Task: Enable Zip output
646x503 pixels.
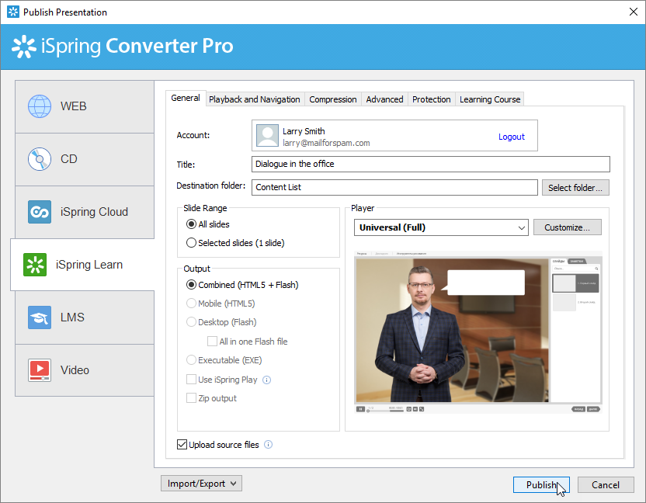Action: point(190,397)
